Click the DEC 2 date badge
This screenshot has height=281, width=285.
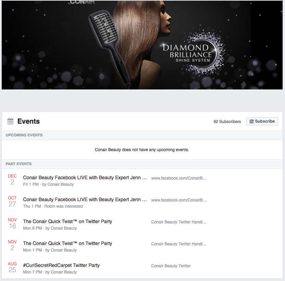coord(12,179)
